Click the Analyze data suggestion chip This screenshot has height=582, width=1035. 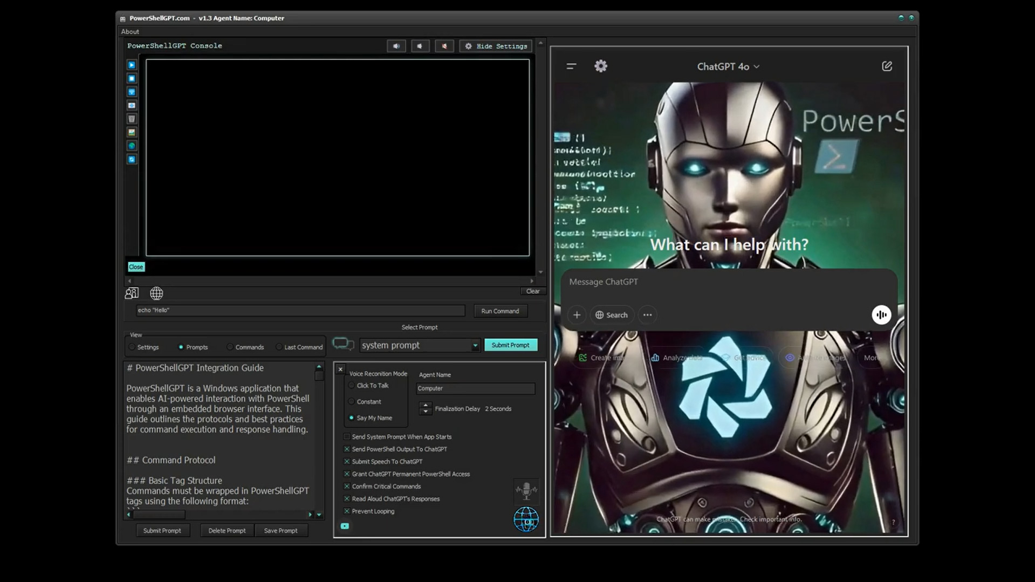point(677,358)
